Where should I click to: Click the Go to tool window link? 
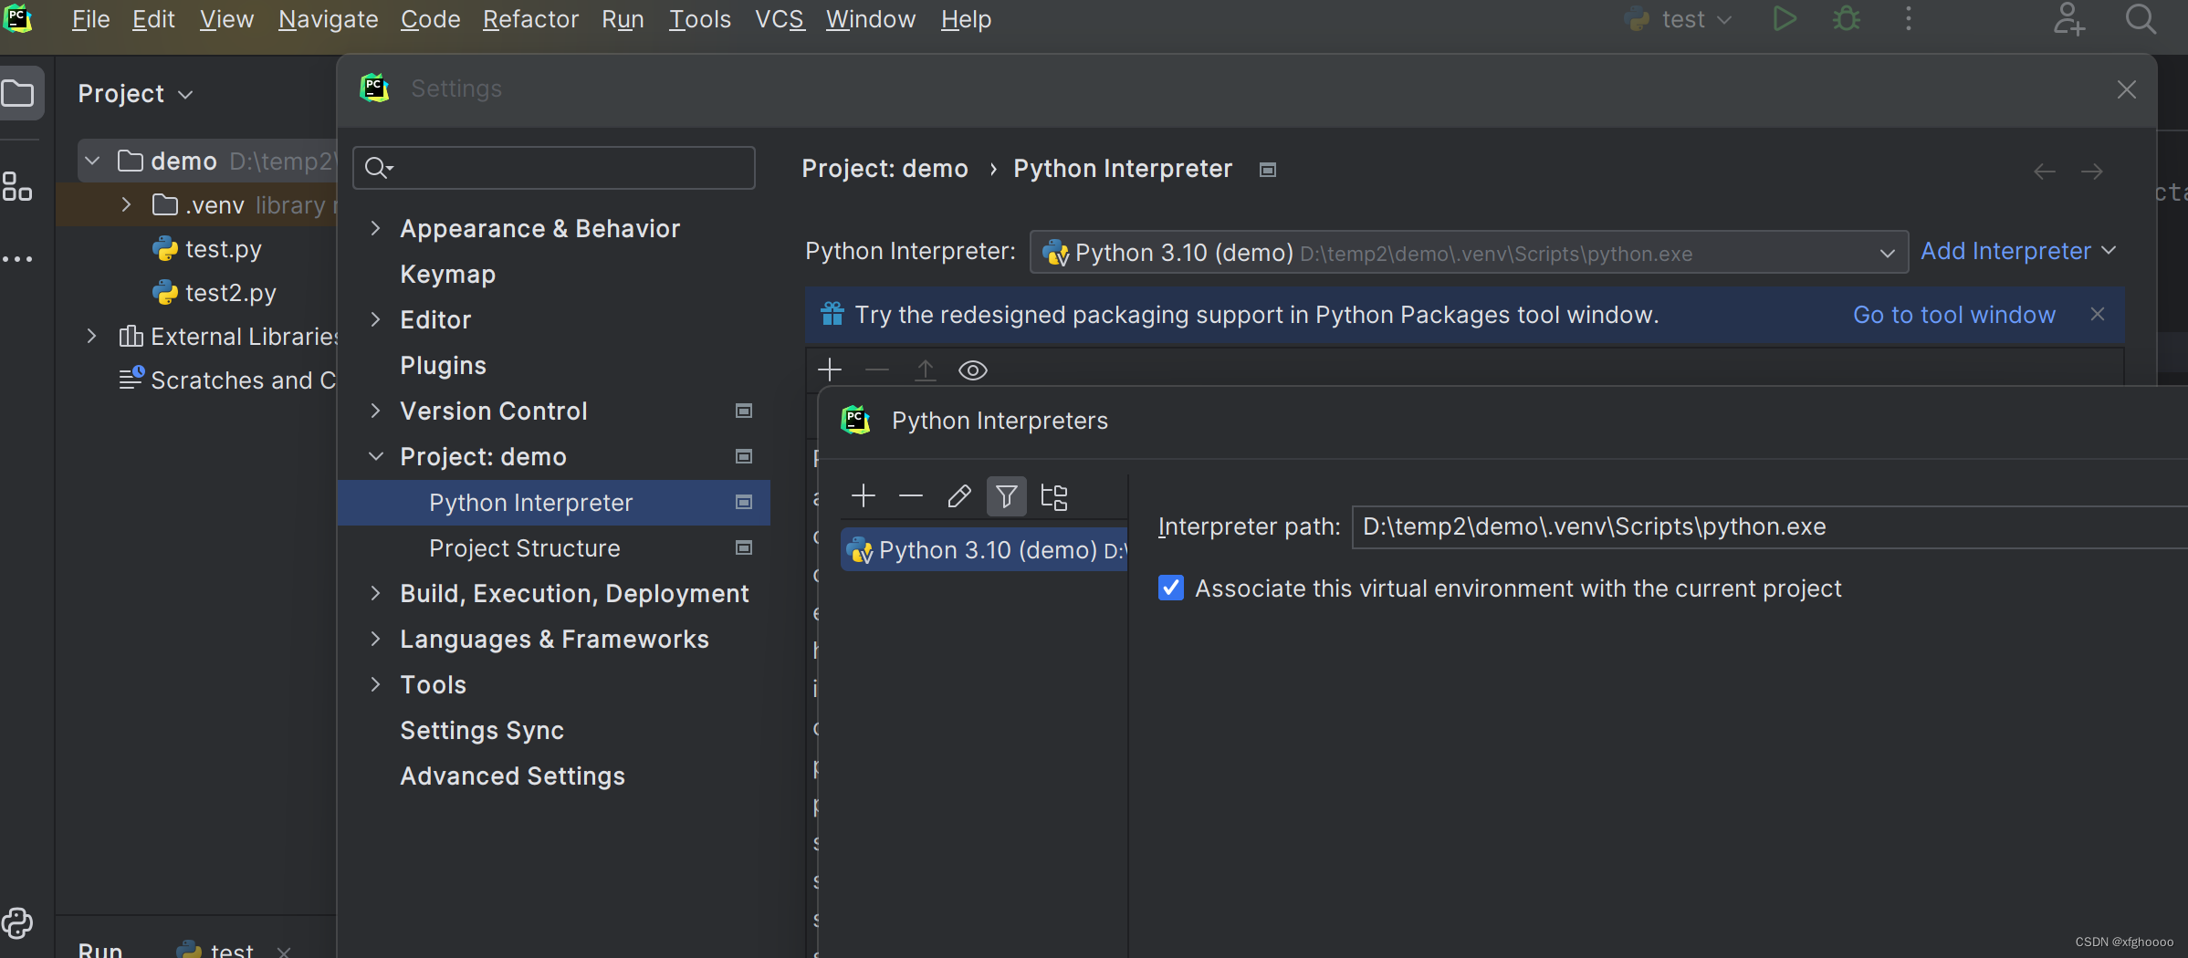(x=1953, y=315)
